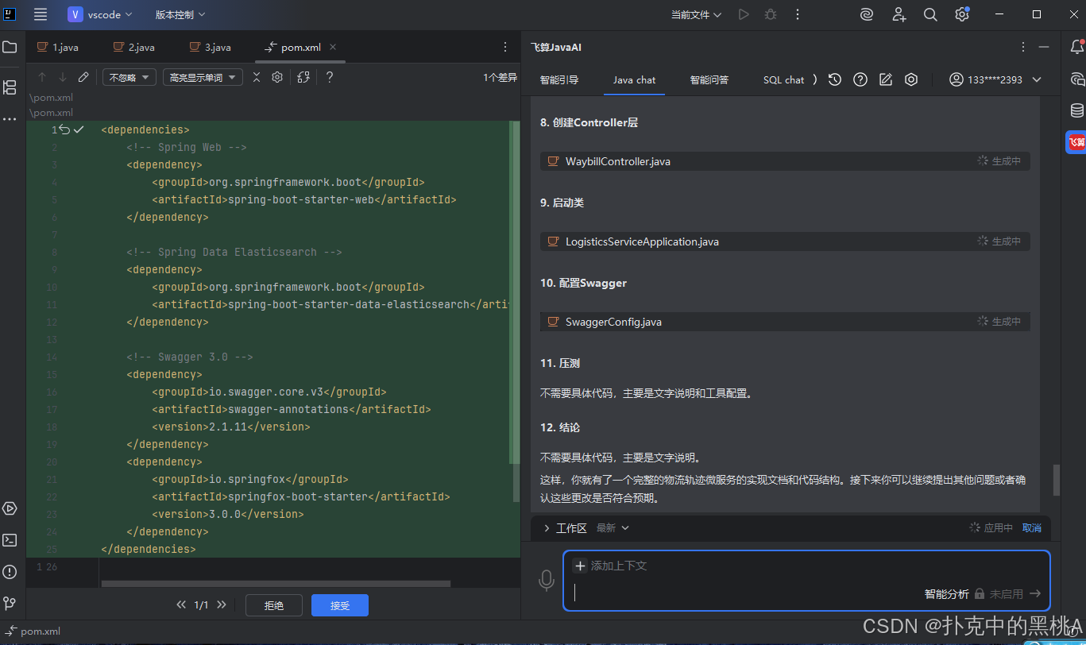This screenshot has width=1086, height=645.
Task: Expand the 工作区 section chevron
Action: [x=547, y=528]
